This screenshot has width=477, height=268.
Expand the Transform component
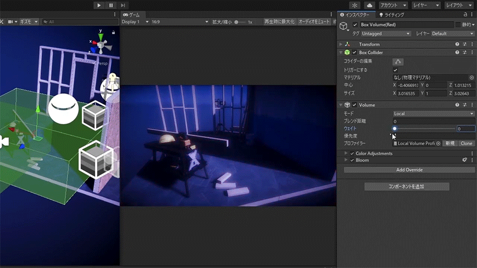pyautogui.click(x=340, y=44)
